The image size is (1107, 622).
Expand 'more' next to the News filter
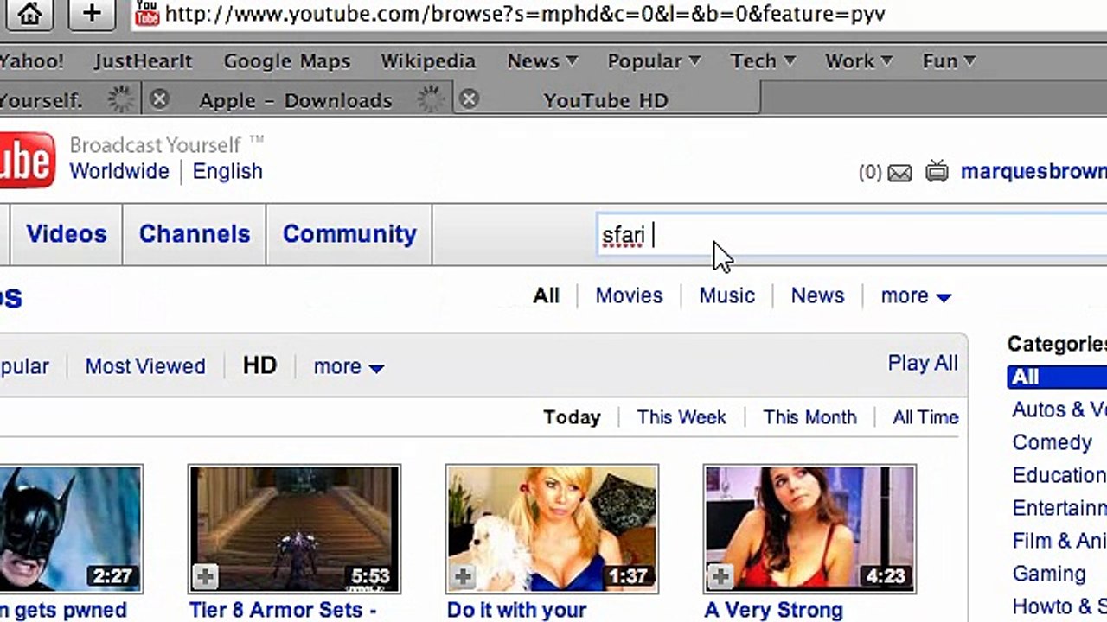(916, 296)
